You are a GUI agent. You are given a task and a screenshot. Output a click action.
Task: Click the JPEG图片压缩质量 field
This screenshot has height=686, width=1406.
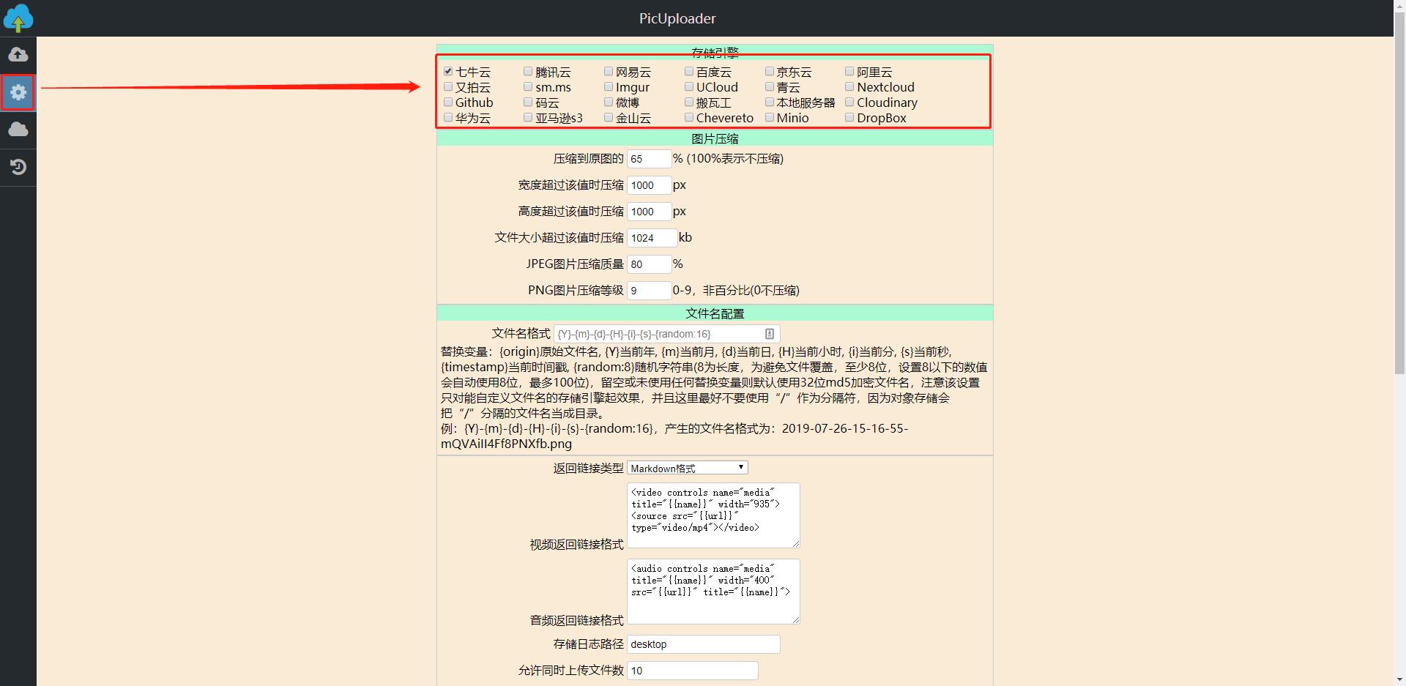(x=649, y=264)
